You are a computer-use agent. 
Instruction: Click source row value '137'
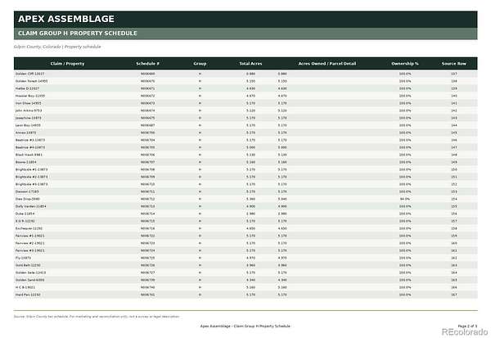[x=454, y=74]
